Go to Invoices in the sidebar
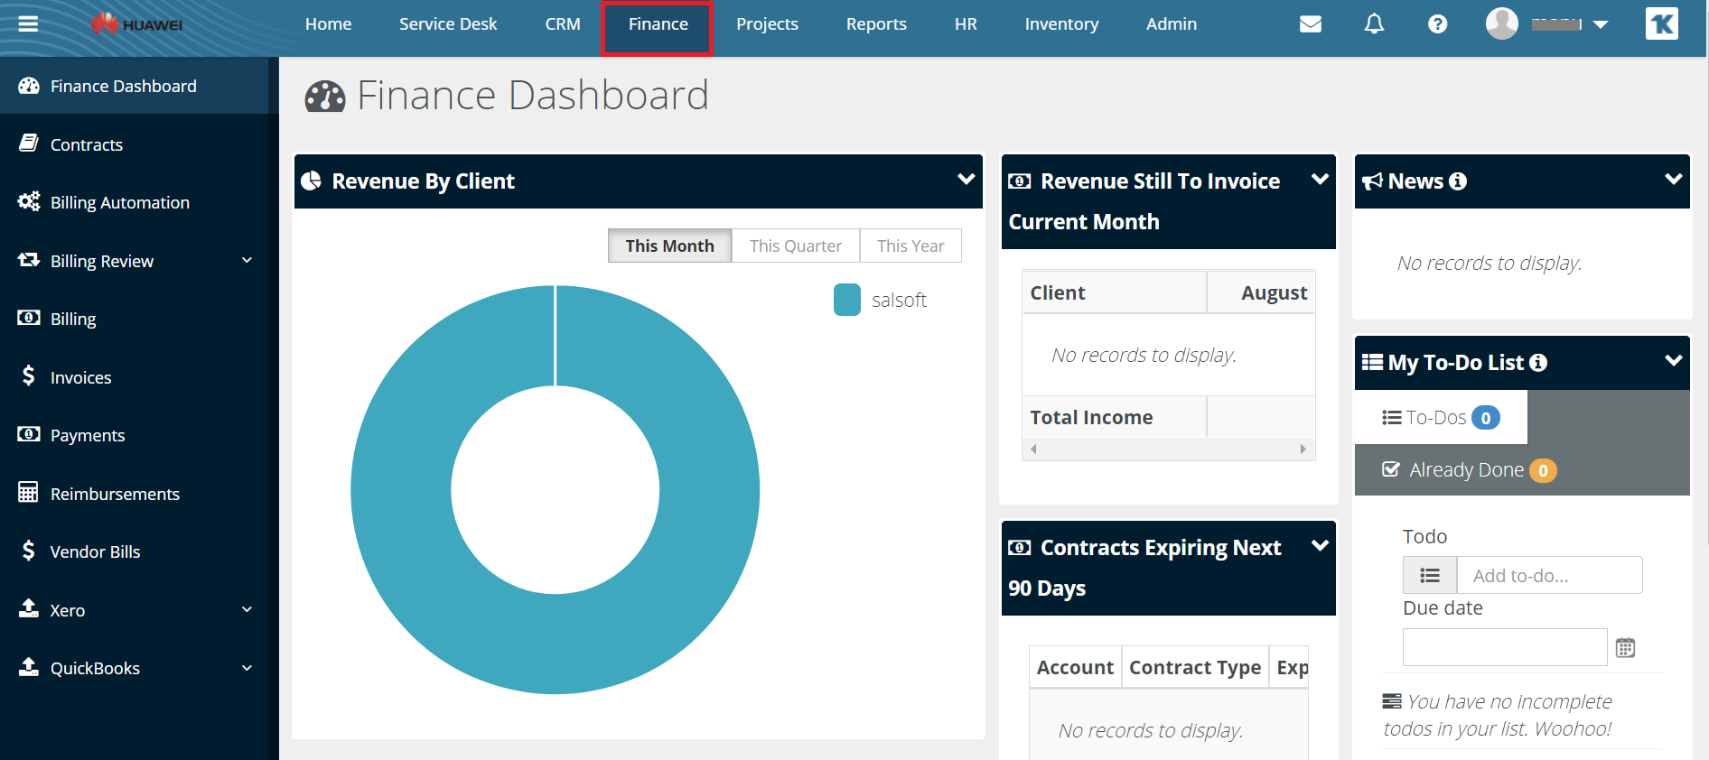 click(x=80, y=377)
